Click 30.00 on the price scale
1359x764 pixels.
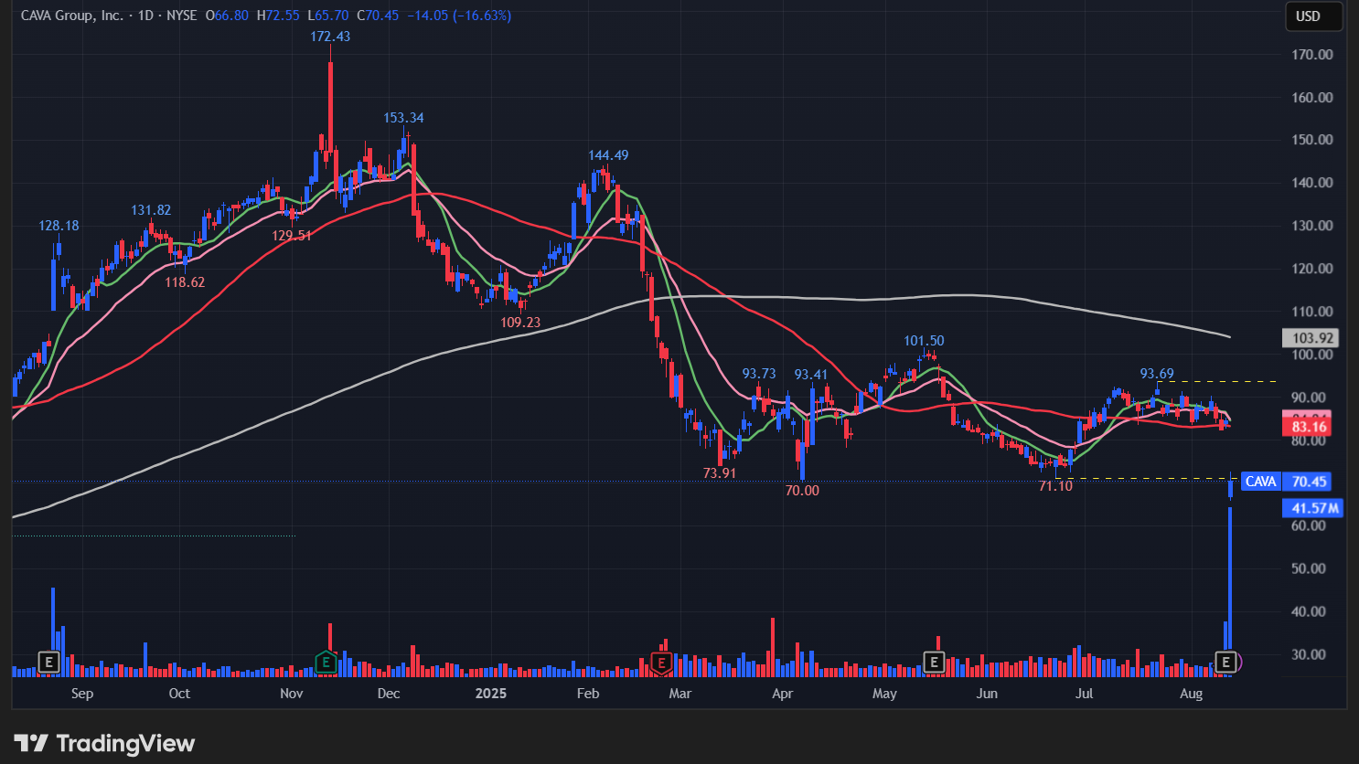(x=1309, y=654)
